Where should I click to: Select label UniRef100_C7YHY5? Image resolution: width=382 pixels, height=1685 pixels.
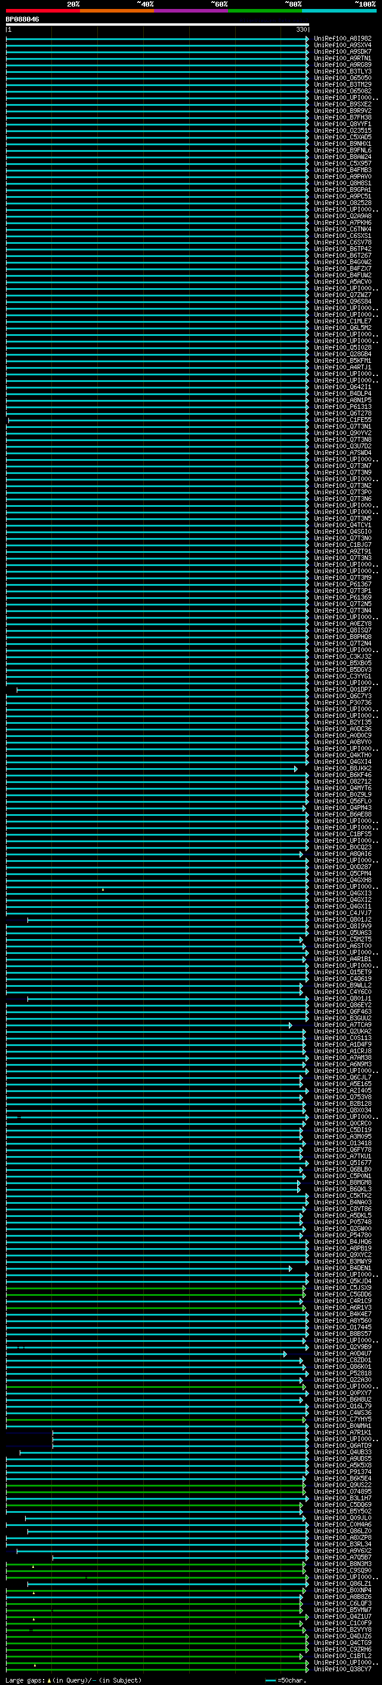[x=343, y=1420]
